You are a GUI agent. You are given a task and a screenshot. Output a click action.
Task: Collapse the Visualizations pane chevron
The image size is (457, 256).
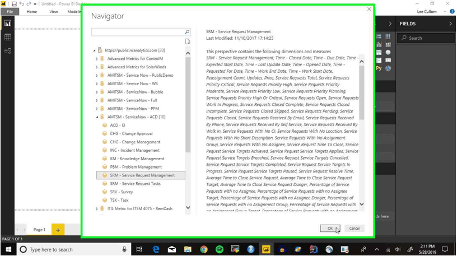pyautogui.click(x=390, y=24)
